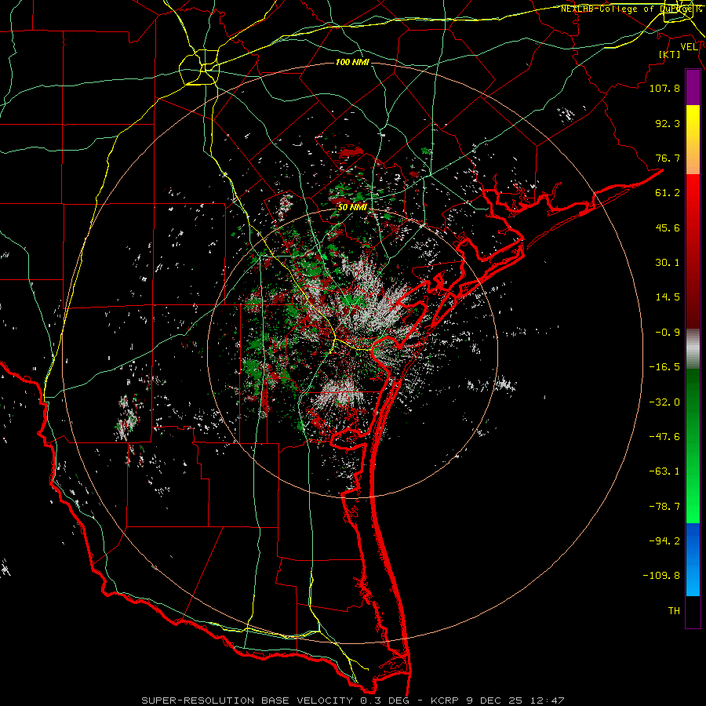This screenshot has width=706, height=706.
Task: Click the 92.3 value on velocity scale
Action: tap(668, 123)
